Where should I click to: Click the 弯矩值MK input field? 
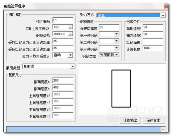point(153,27)
